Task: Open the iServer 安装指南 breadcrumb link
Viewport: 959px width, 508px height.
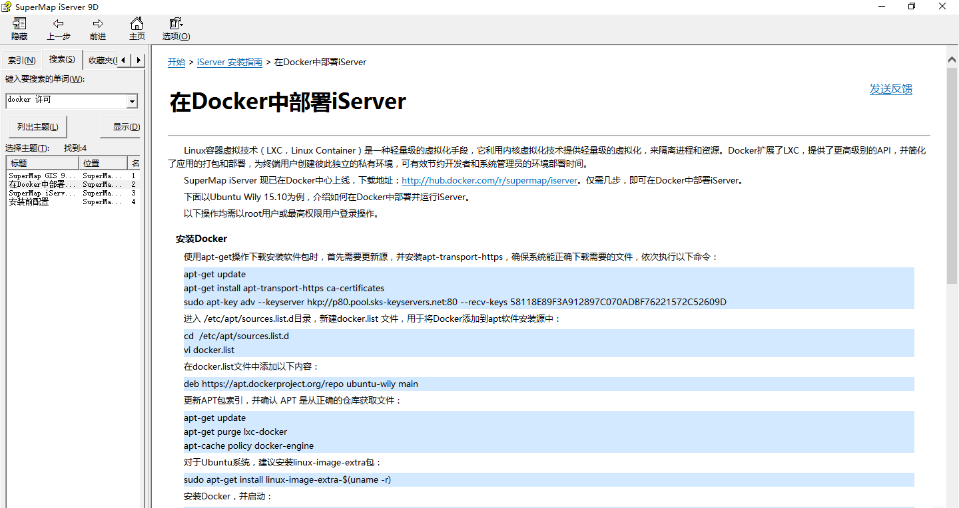Action: (230, 62)
